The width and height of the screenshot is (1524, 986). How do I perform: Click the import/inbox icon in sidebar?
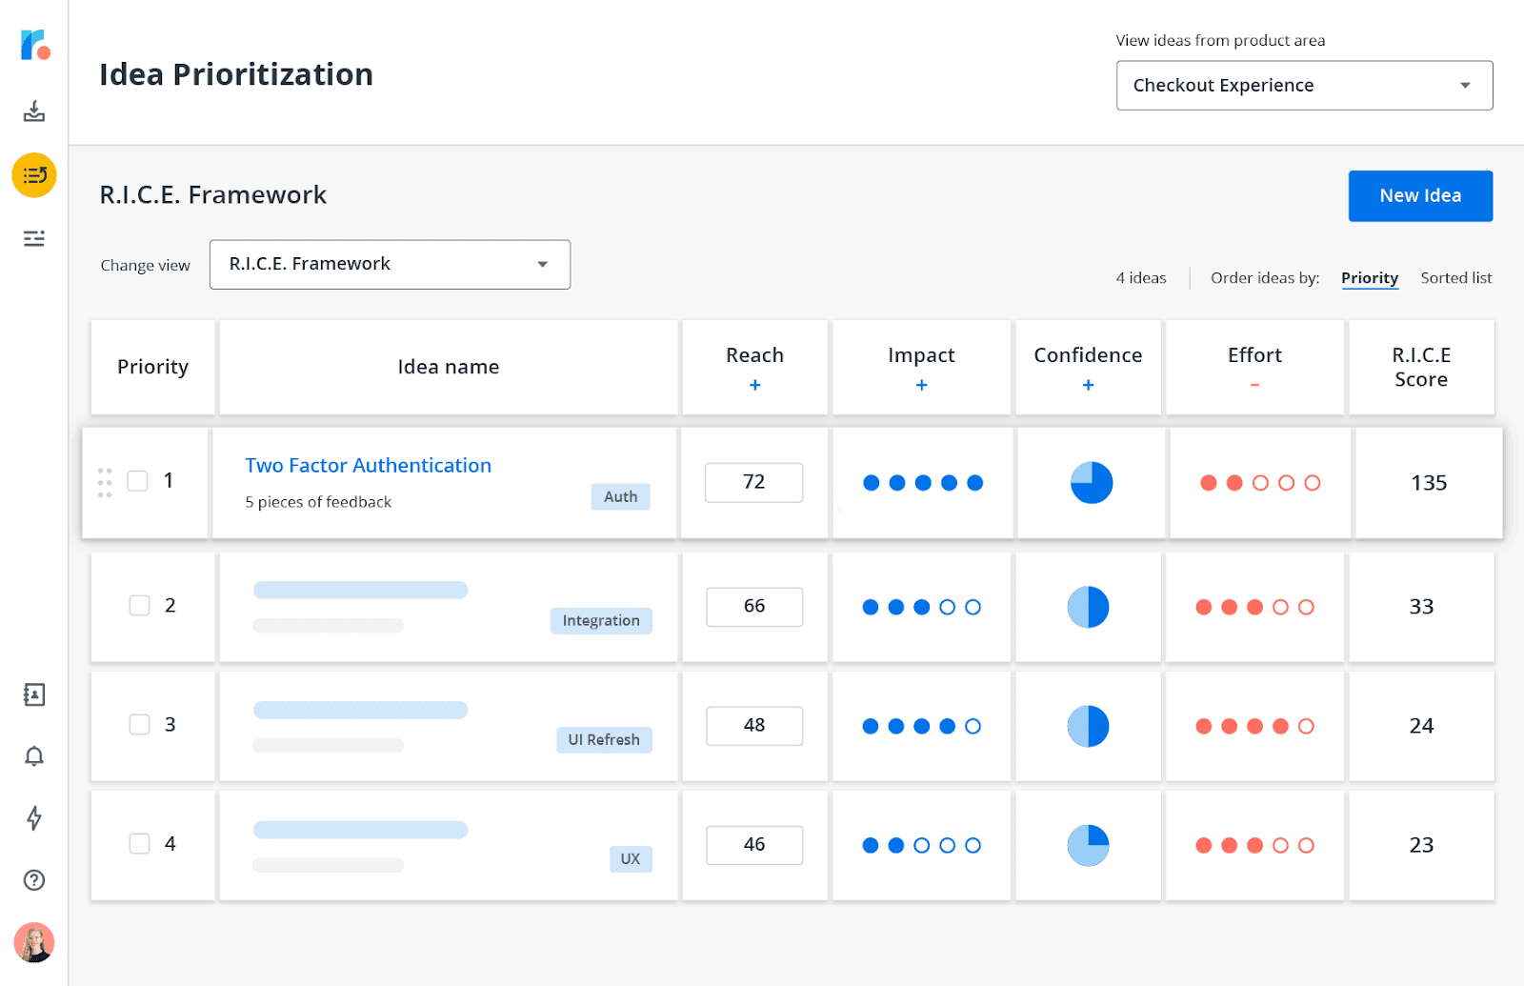[x=34, y=111]
